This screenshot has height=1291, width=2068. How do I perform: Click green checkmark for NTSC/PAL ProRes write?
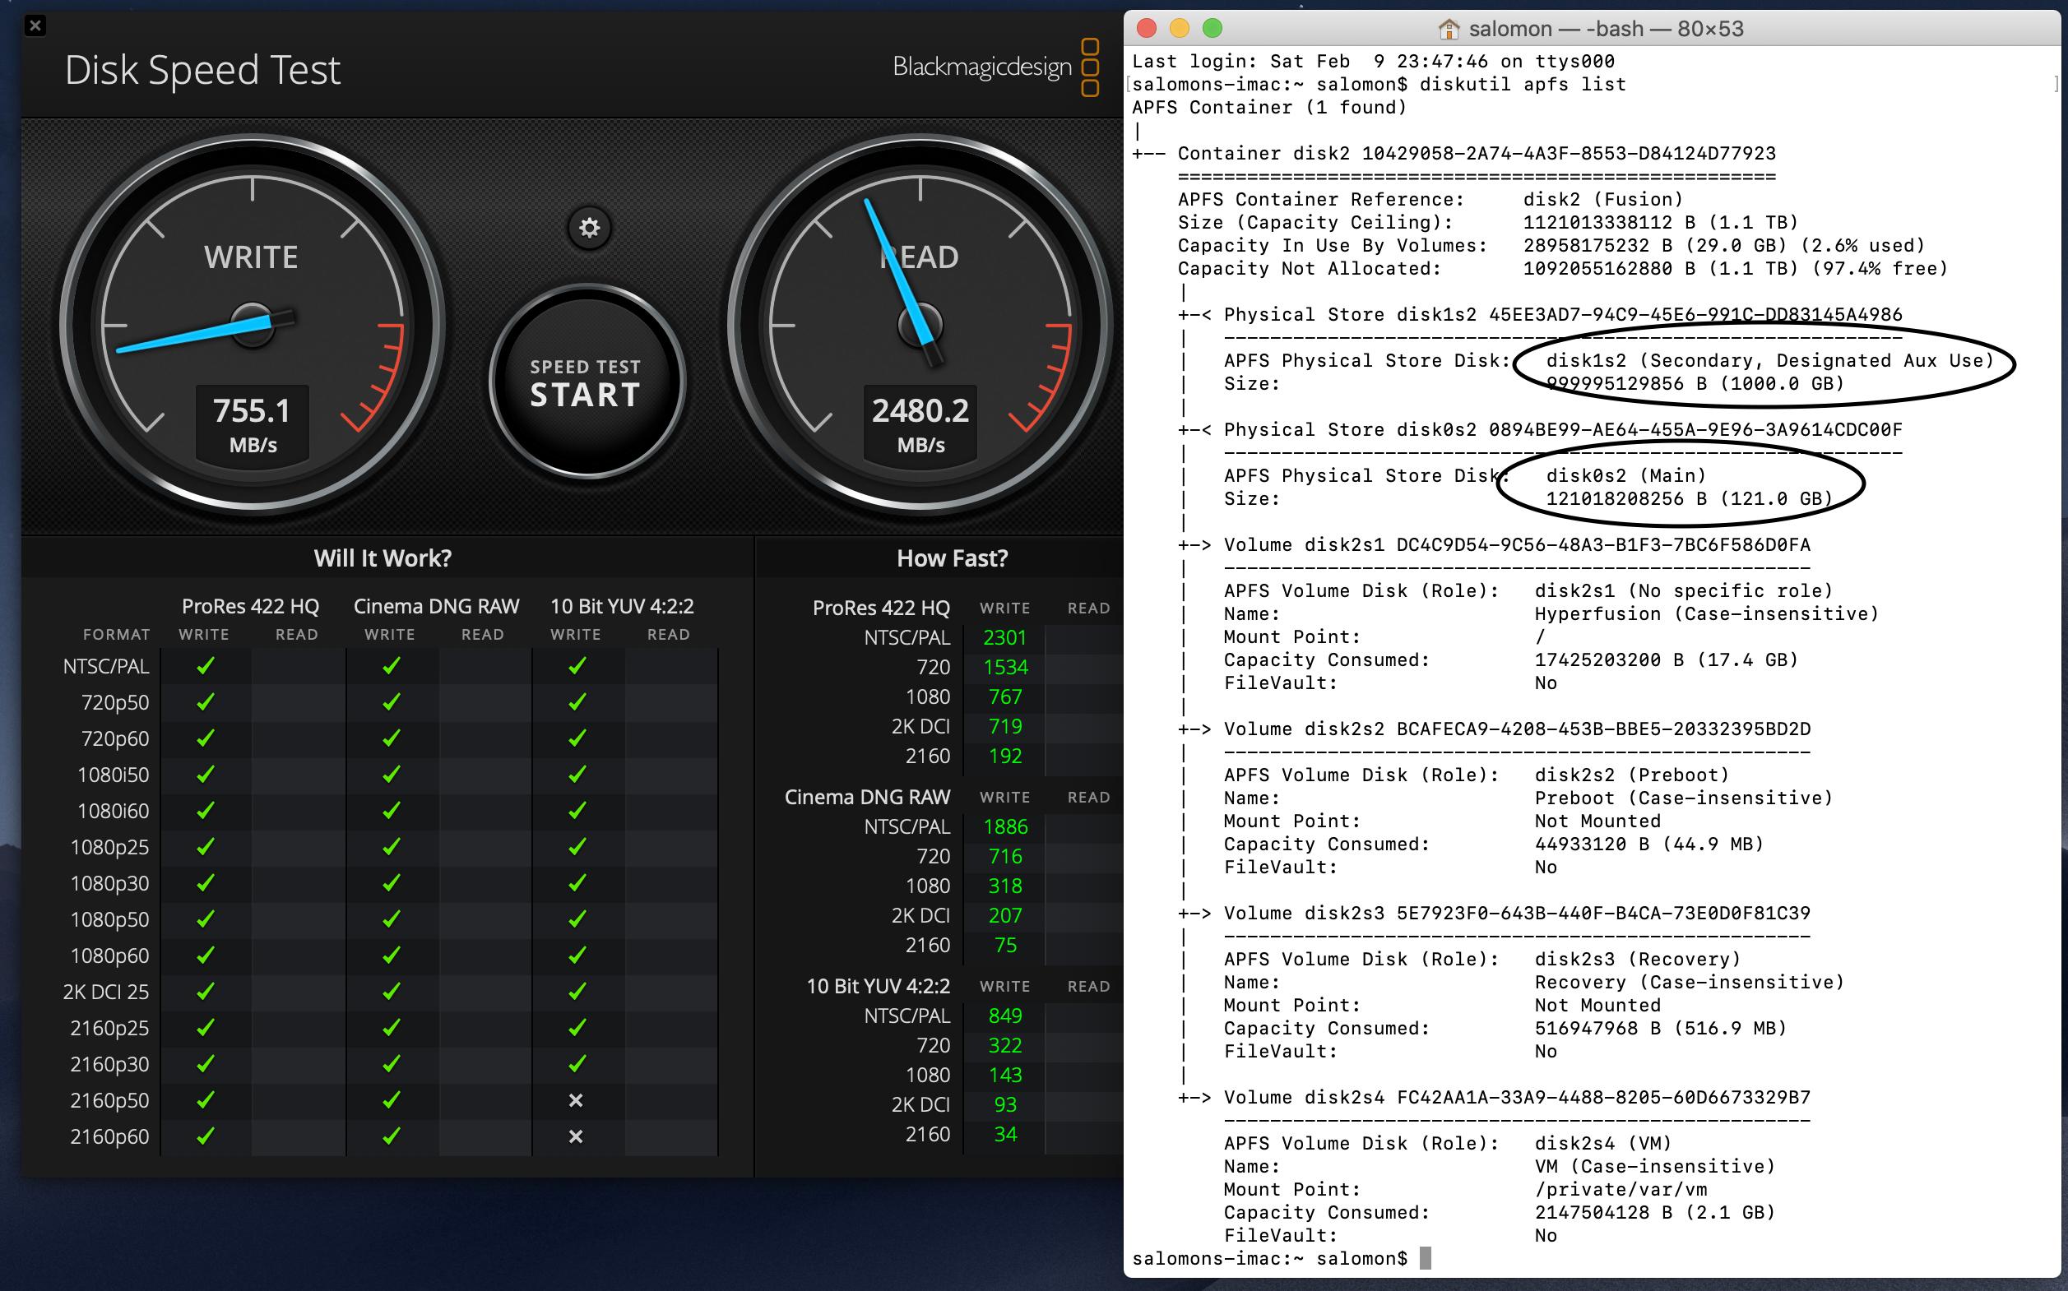(205, 666)
